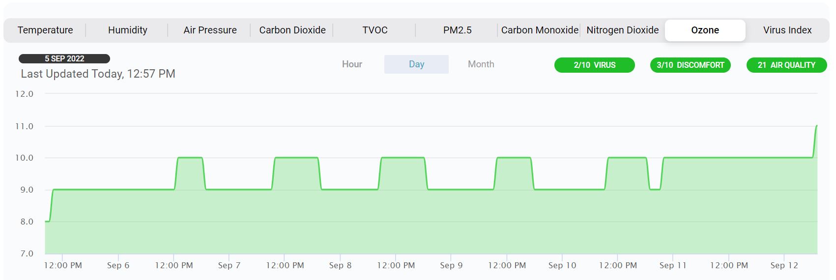
Task: Select the Air Pressure tab
Action: click(210, 30)
